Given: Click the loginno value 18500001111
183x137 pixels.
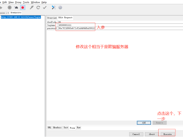Looking at the screenshot, I should pyautogui.click(x=65, y=25).
